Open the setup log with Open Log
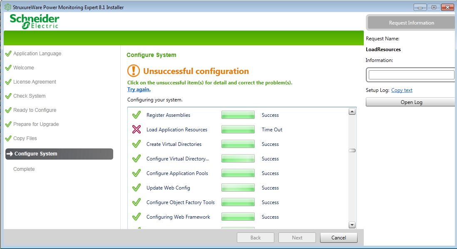The image size is (457, 249). click(411, 102)
